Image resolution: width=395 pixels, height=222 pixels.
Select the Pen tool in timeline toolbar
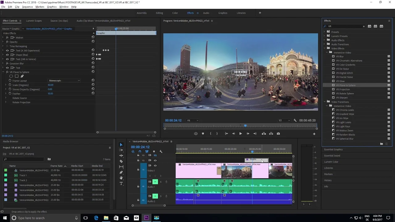point(121,172)
